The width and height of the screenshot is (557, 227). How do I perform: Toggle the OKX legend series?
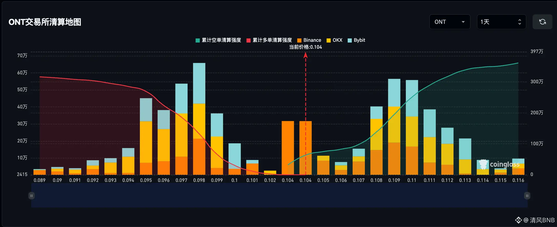[x=334, y=40]
